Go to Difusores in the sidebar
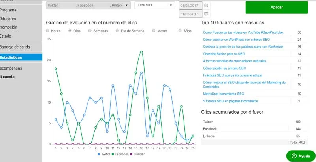This screenshot has width=316, height=162. coord(8,19)
